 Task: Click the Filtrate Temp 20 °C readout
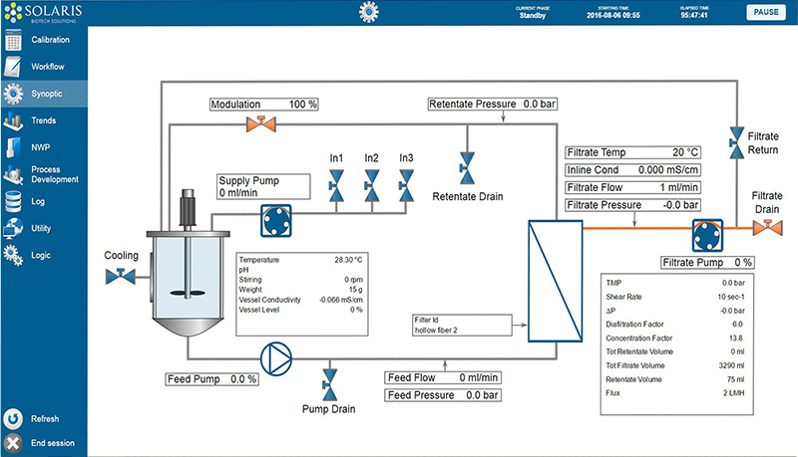pos(633,152)
